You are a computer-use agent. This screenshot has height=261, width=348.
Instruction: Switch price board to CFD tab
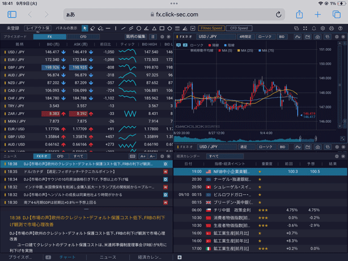[x=83, y=37]
